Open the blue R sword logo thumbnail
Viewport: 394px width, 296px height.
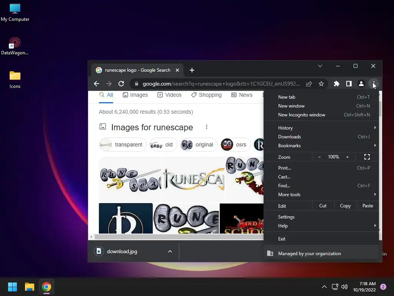click(126, 218)
